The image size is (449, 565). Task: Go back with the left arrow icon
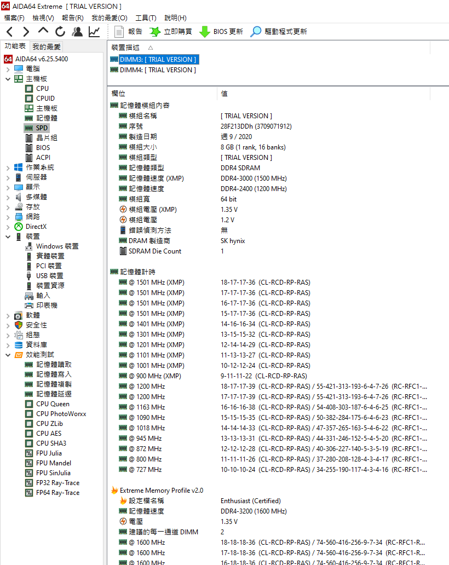(x=10, y=32)
